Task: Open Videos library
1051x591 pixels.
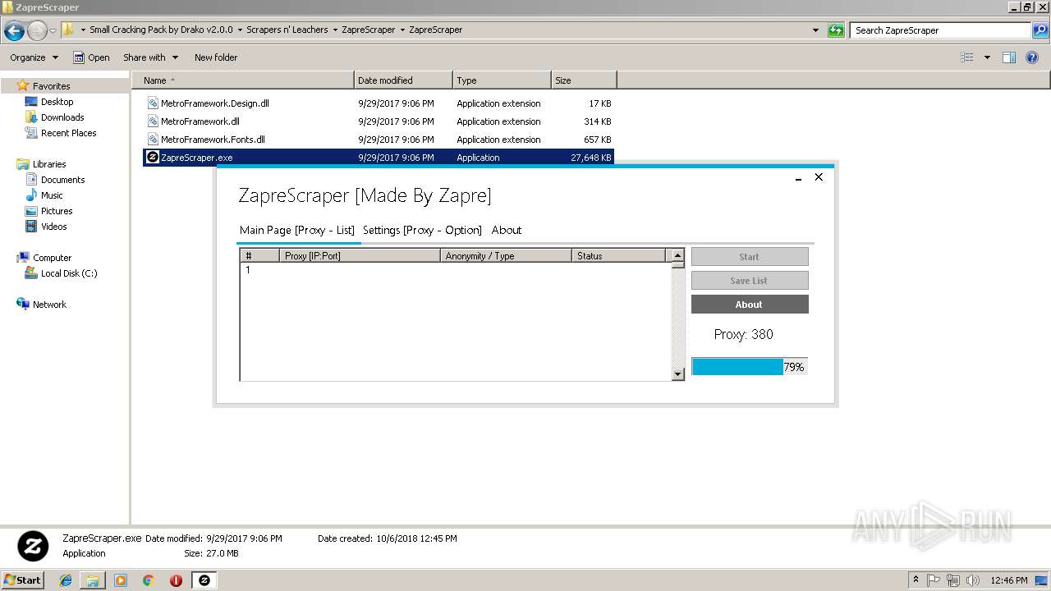Action: tap(53, 227)
